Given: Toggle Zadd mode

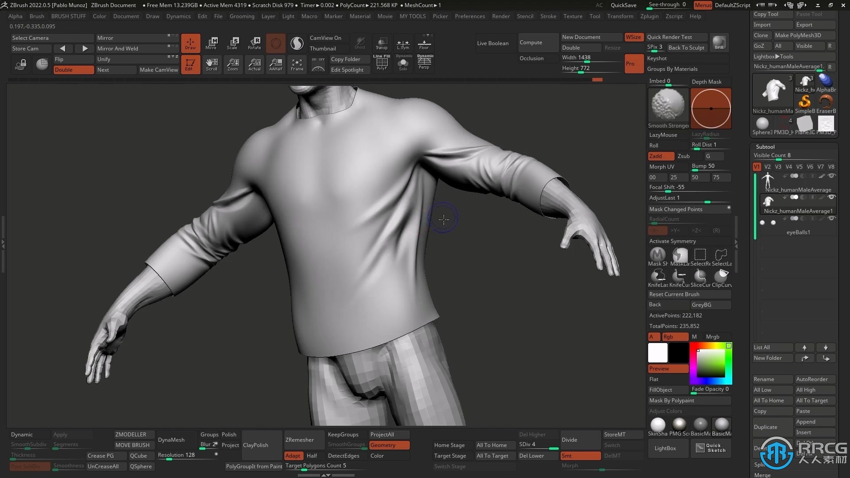Looking at the screenshot, I should coord(661,156).
